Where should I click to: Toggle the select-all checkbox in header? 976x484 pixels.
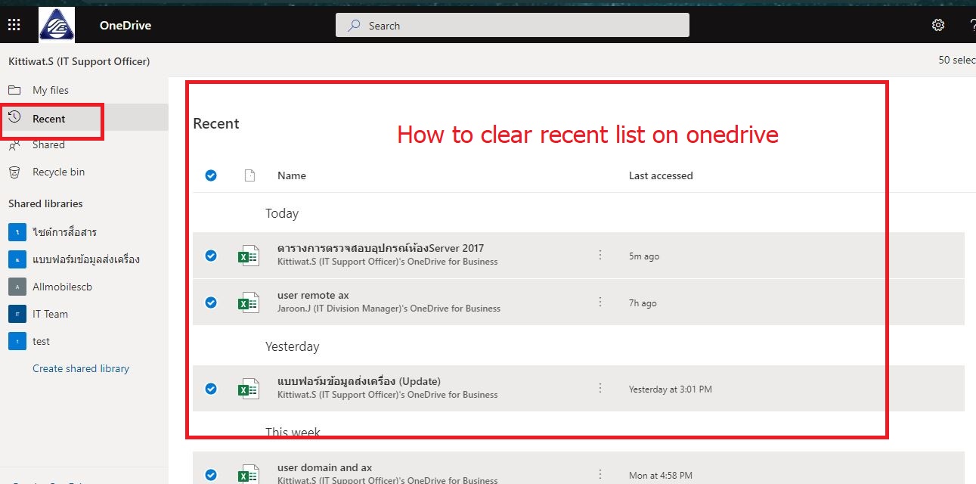point(211,175)
